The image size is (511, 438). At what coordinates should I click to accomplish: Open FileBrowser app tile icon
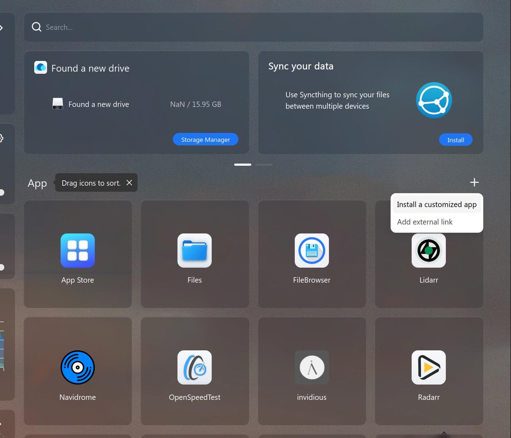coord(311,251)
